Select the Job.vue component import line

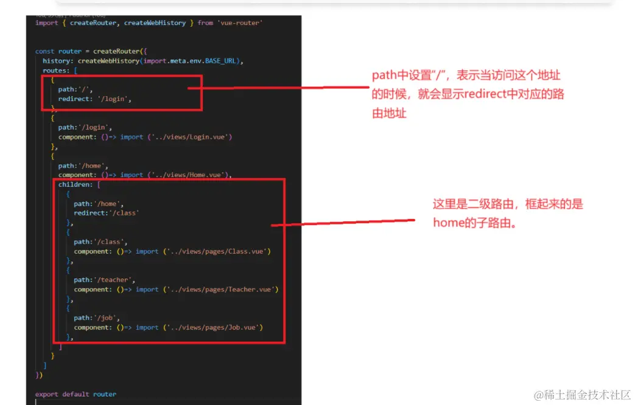169,328
